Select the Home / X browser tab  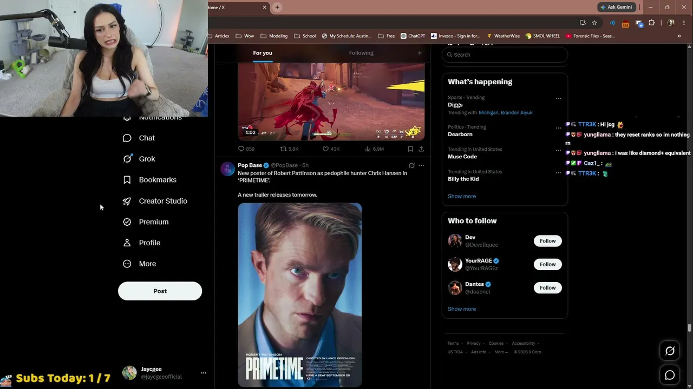233,7
